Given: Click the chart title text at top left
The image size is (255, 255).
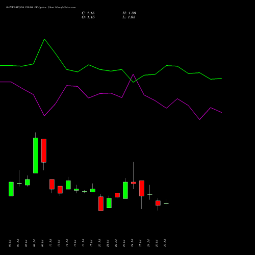Looking at the screenshot, I should click(x=41, y=8).
